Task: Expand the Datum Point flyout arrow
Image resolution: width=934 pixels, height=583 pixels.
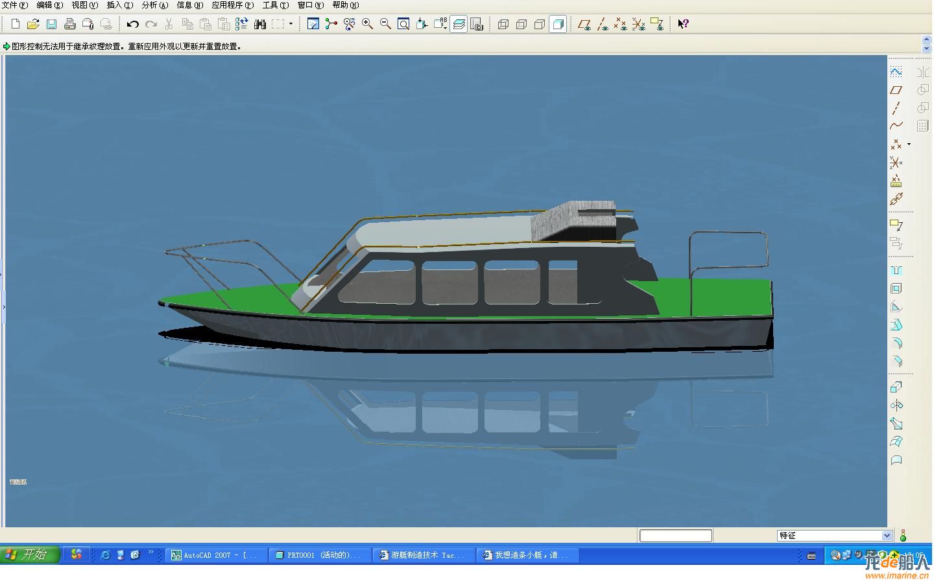Action: [x=909, y=144]
